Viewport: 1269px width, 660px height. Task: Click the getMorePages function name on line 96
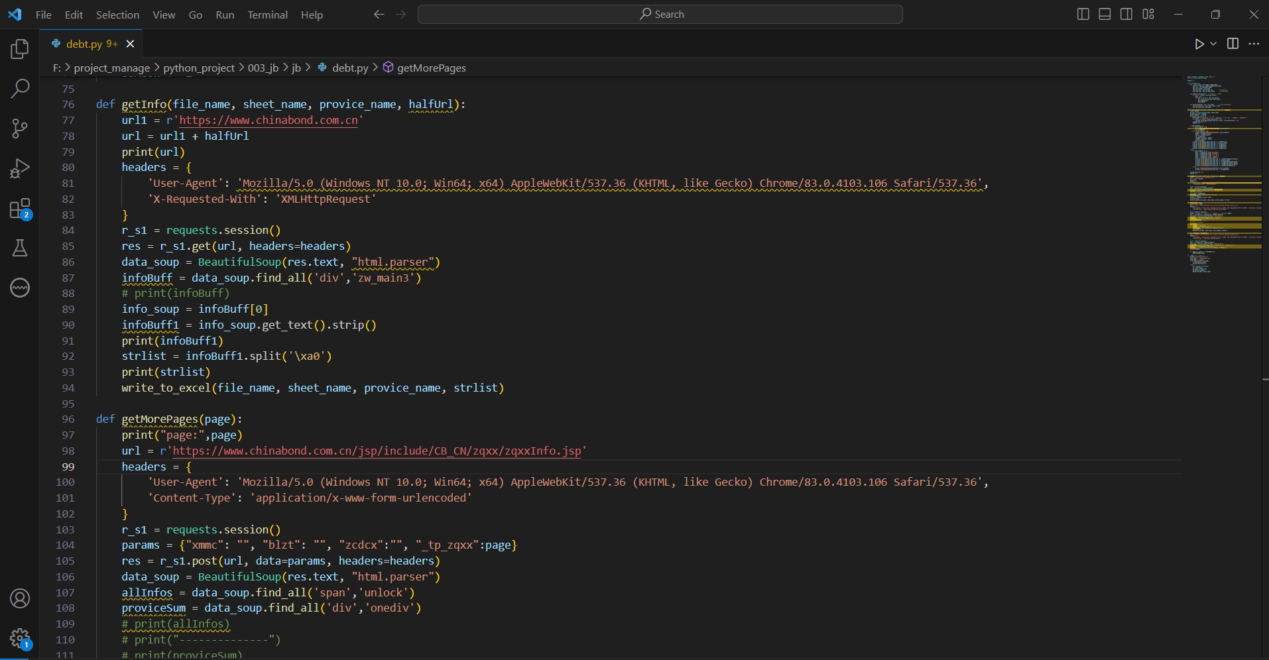pos(160,419)
